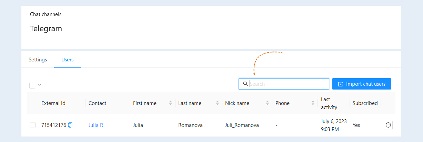Click the Contact column header
The height and width of the screenshot is (142, 423).
pyautogui.click(x=97, y=103)
